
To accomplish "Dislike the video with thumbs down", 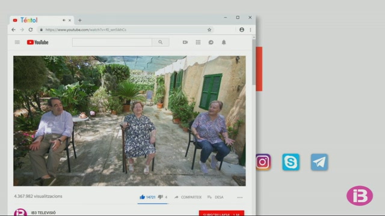I will tap(161, 197).
